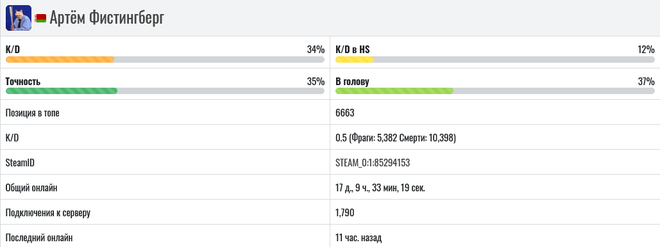The image size is (660, 247).
Task: Open the SteamID STEAM_0:1:85294153 link
Action: (373, 163)
